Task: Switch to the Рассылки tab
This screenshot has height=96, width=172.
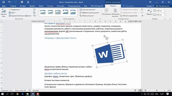Action: click(60, 6)
